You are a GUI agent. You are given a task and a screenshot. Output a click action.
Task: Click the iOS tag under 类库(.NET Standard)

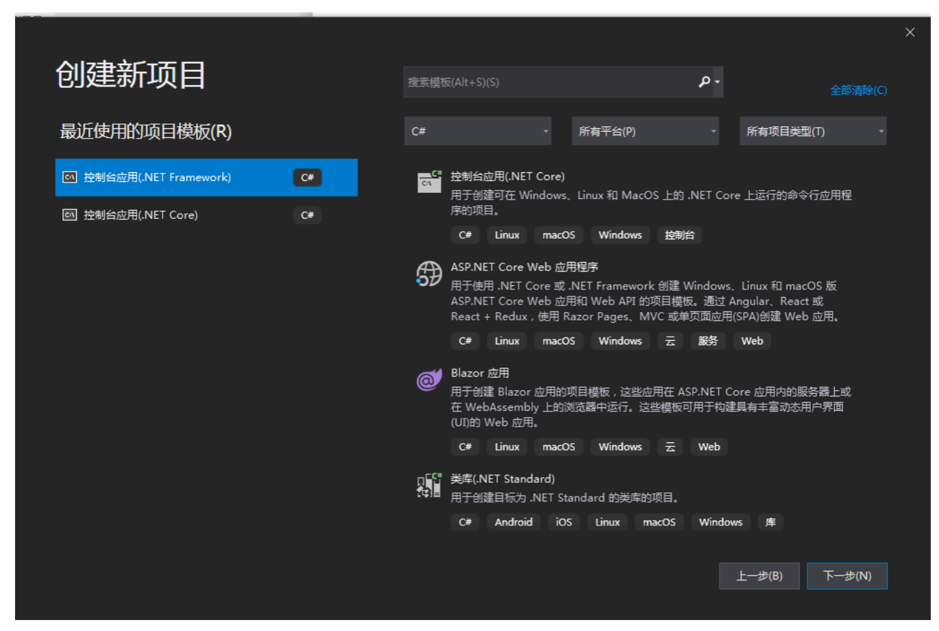(563, 523)
